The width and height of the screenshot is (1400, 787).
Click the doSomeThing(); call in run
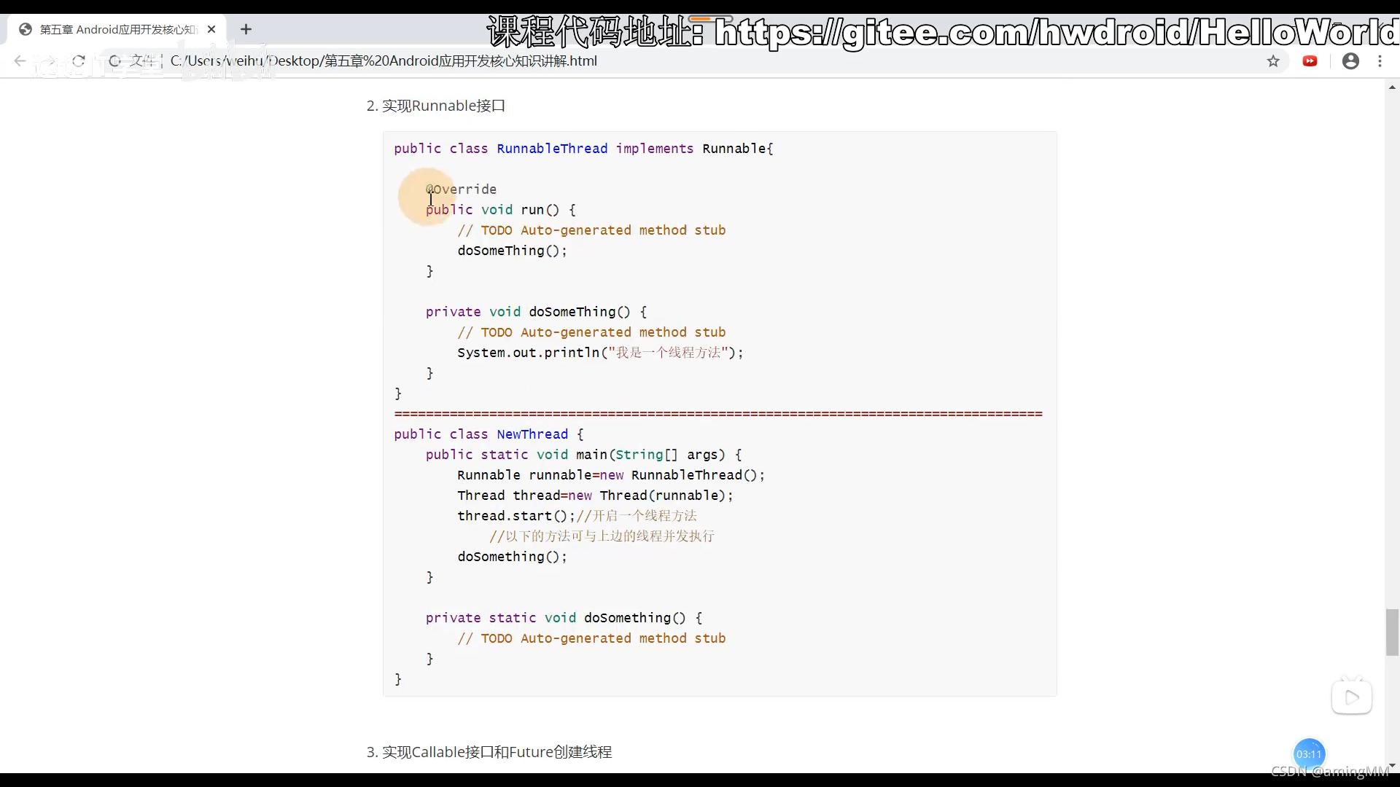click(512, 251)
